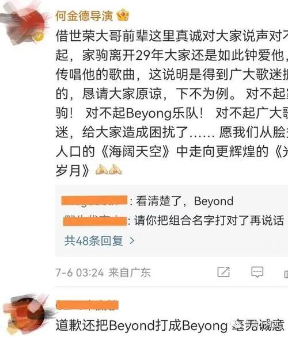This screenshot has width=288, height=337.
Task: Tap the crown membership badge icon
Action: pos(123,15)
